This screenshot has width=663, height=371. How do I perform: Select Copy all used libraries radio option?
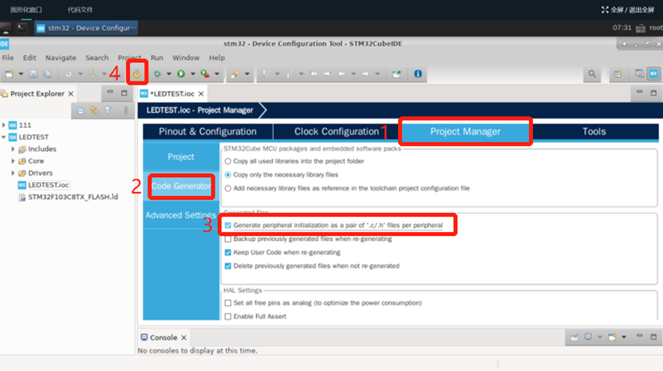click(x=228, y=161)
